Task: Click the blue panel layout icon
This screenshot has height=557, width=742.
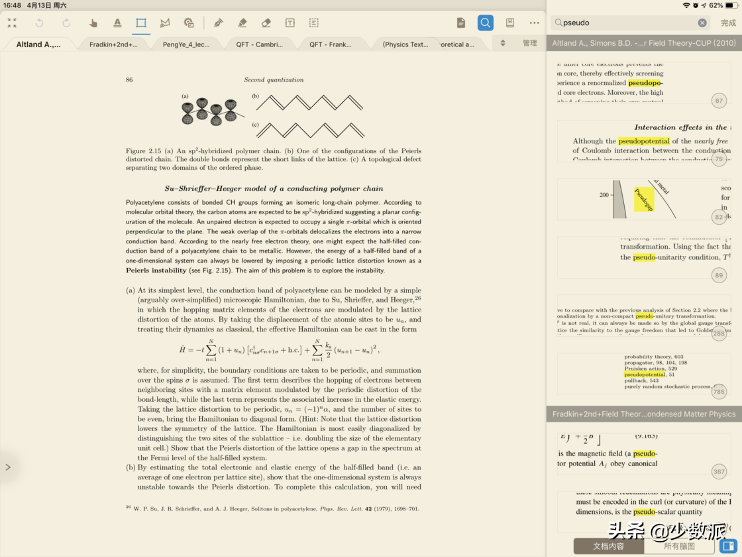Action: (x=728, y=546)
